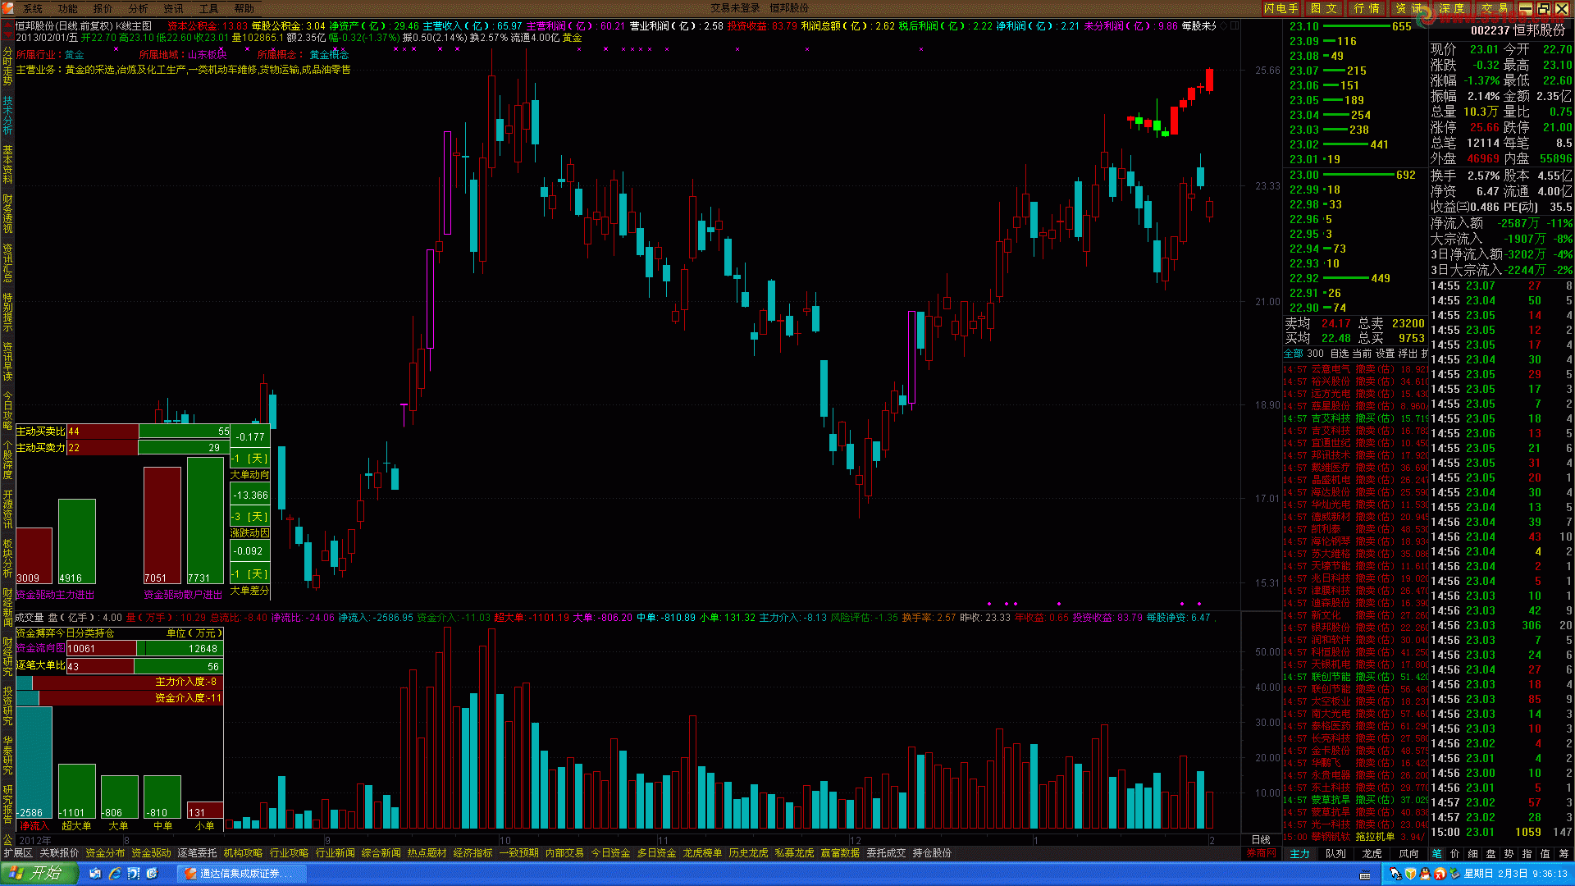Switch to the 资金驱动 bottom tab
Image resolution: width=1575 pixels, height=886 pixels.
(x=151, y=853)
